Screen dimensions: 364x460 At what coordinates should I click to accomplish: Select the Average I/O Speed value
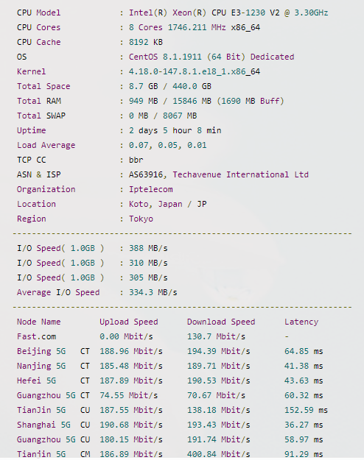[153, 292]
